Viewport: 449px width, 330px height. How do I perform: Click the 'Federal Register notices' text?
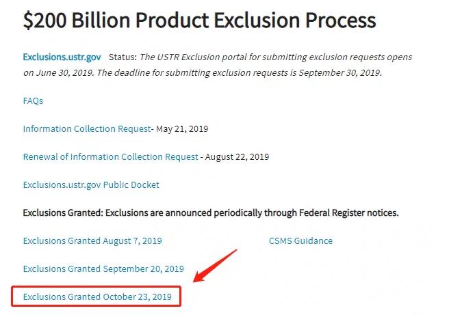(349, 212)
